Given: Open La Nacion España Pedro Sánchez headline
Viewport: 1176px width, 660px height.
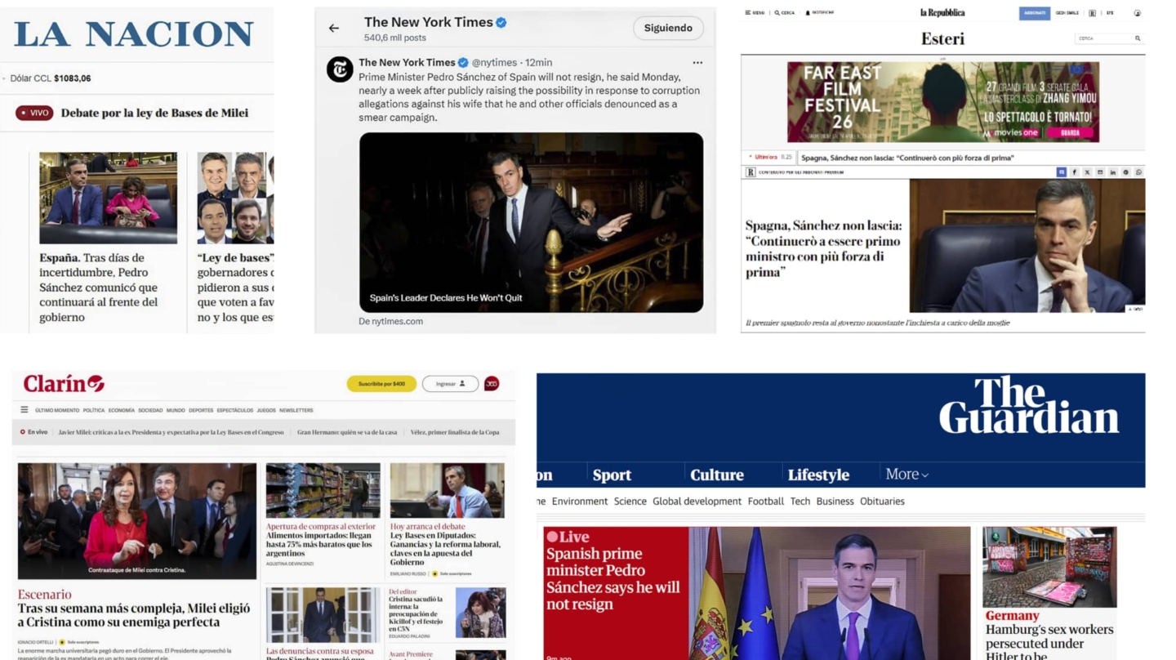Looking at the screenshot, I should click(x=99, y=288).
